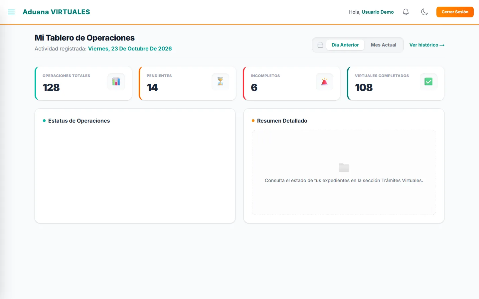Image resolution: width=479 pixels, height=299 pixels.
Task: Click the Aduana VIRTUALES logo title
Action: 56,12
